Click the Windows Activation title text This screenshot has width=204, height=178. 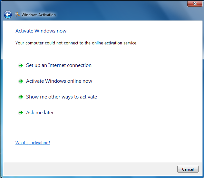(39, 15)
